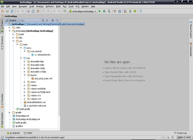Collapse the src folder
The height and width of the screenshot is (140, 193).
point(13,41)
